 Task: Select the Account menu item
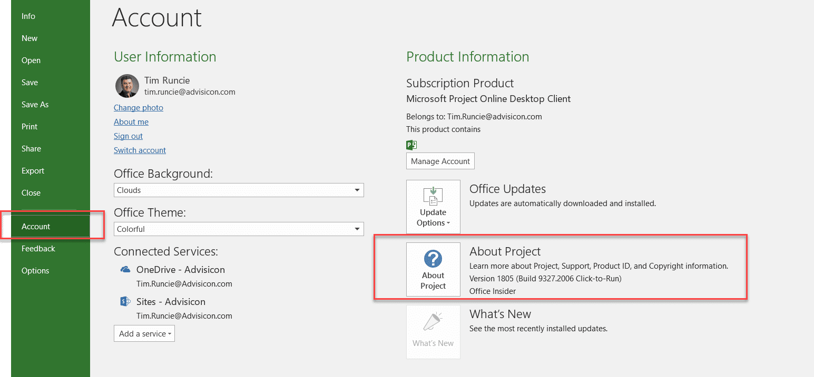point(51,227)
